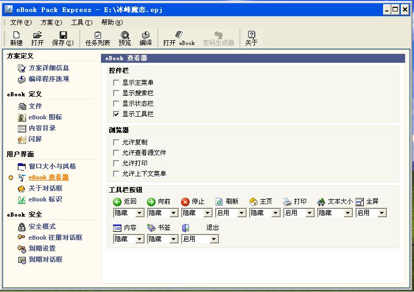Click the 主页 home house icon
414x292 pixels.
pyautogui.click(x=253, y=202)
